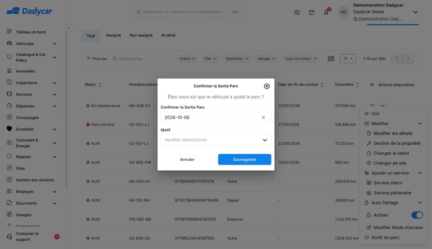
Task: Click the Sauvegarder button
Action: coord(245,159)
